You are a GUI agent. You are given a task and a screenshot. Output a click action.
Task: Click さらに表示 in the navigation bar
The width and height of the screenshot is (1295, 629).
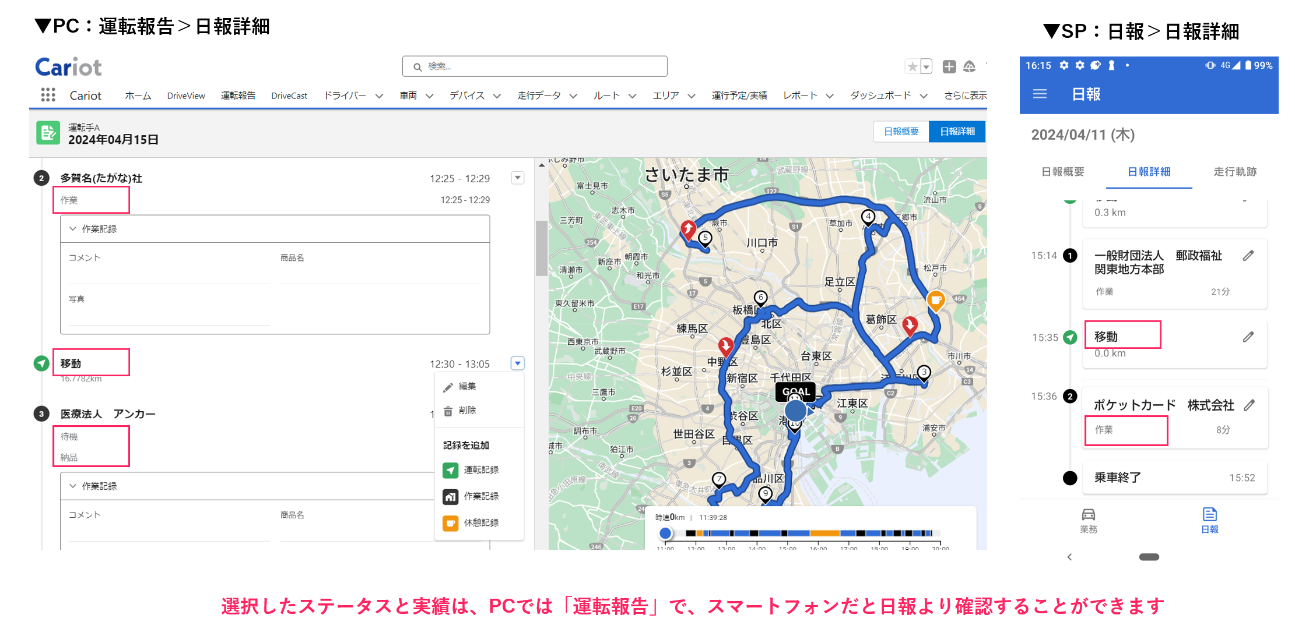click(x=966, y=96)
